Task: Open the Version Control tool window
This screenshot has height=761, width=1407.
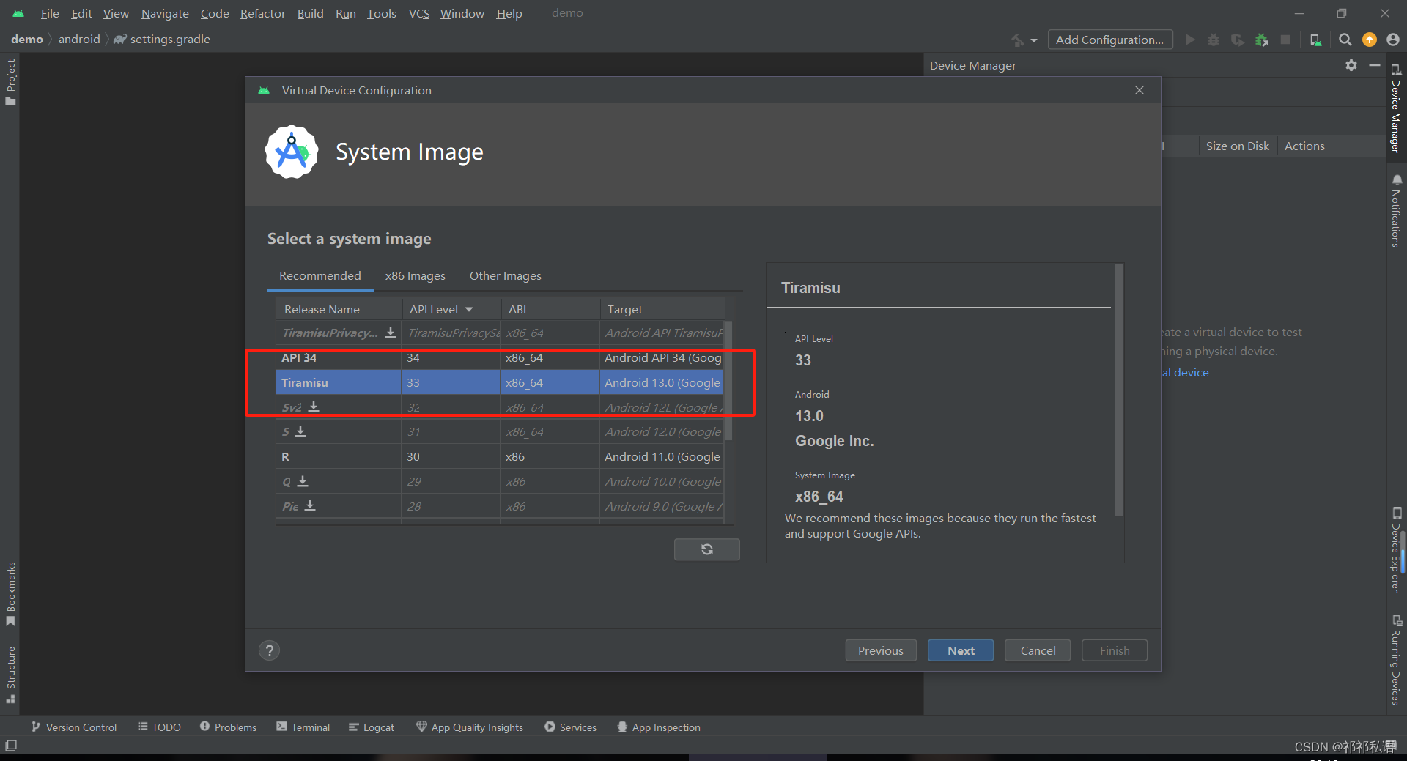Action: (74, 727)
